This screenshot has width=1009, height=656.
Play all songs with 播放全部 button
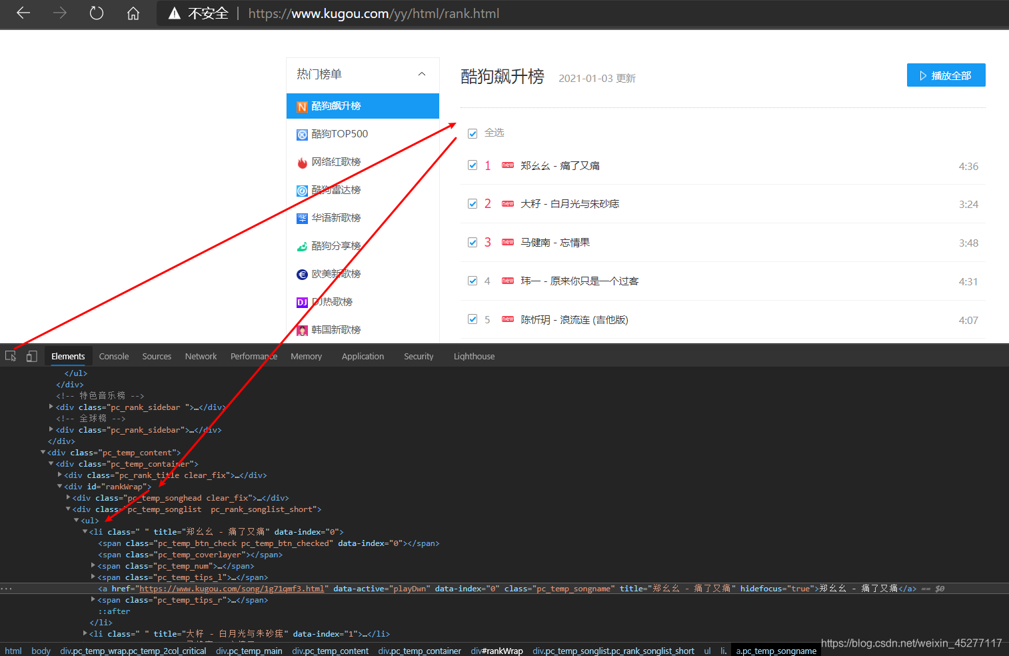coord(946,75)
